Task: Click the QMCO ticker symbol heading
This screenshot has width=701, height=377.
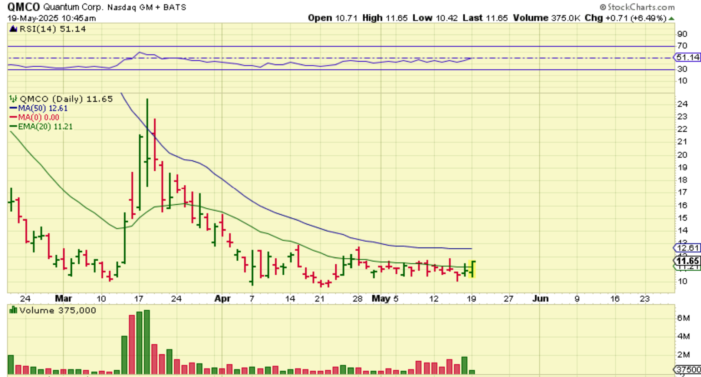Action: [x=24, y=7]
